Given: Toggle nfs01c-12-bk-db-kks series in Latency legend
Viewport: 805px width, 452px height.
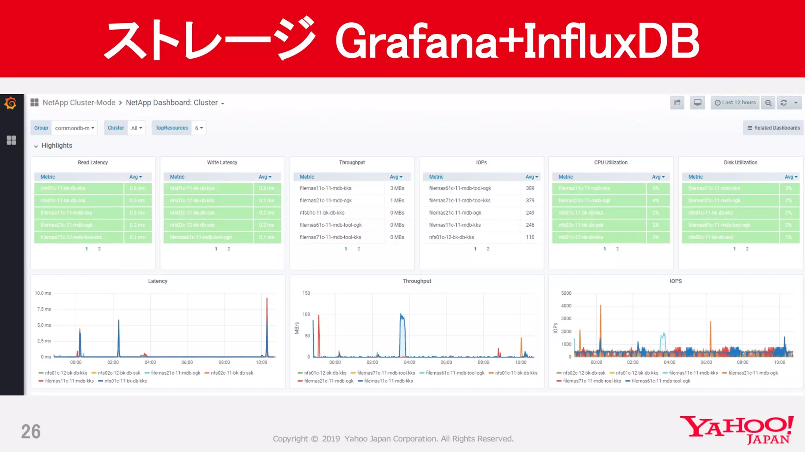Looking at the screenshot, I should click(66, 373).
